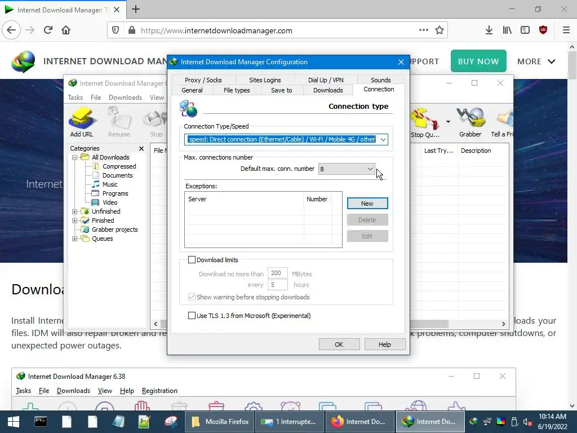Toggle Show warning before stopping downloads
This screenshot has height=433, width=577.
[x=192, y=297]
